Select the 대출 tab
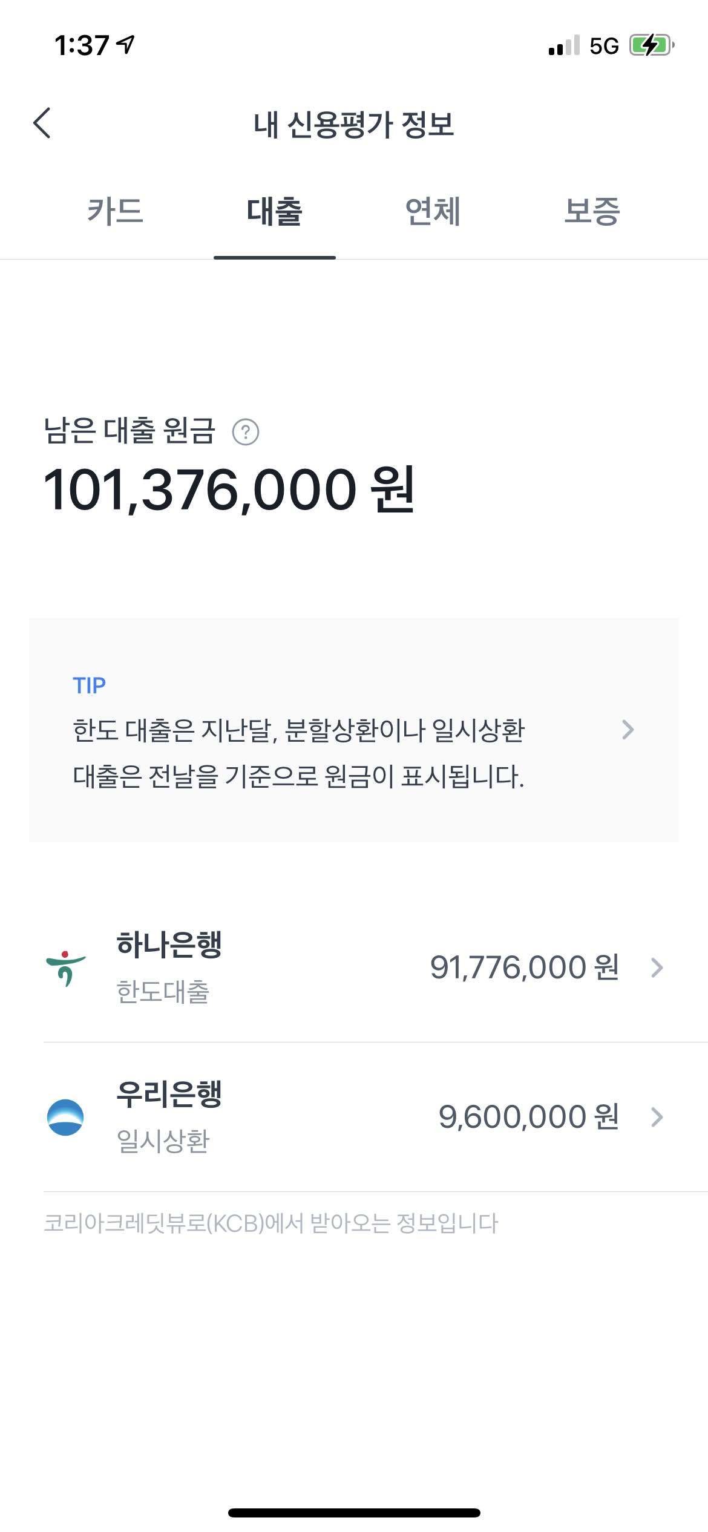The height and width of the screenshot is (1532, 708). pos(274,212)
